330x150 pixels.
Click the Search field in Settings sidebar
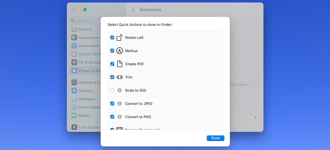point(85,21)
